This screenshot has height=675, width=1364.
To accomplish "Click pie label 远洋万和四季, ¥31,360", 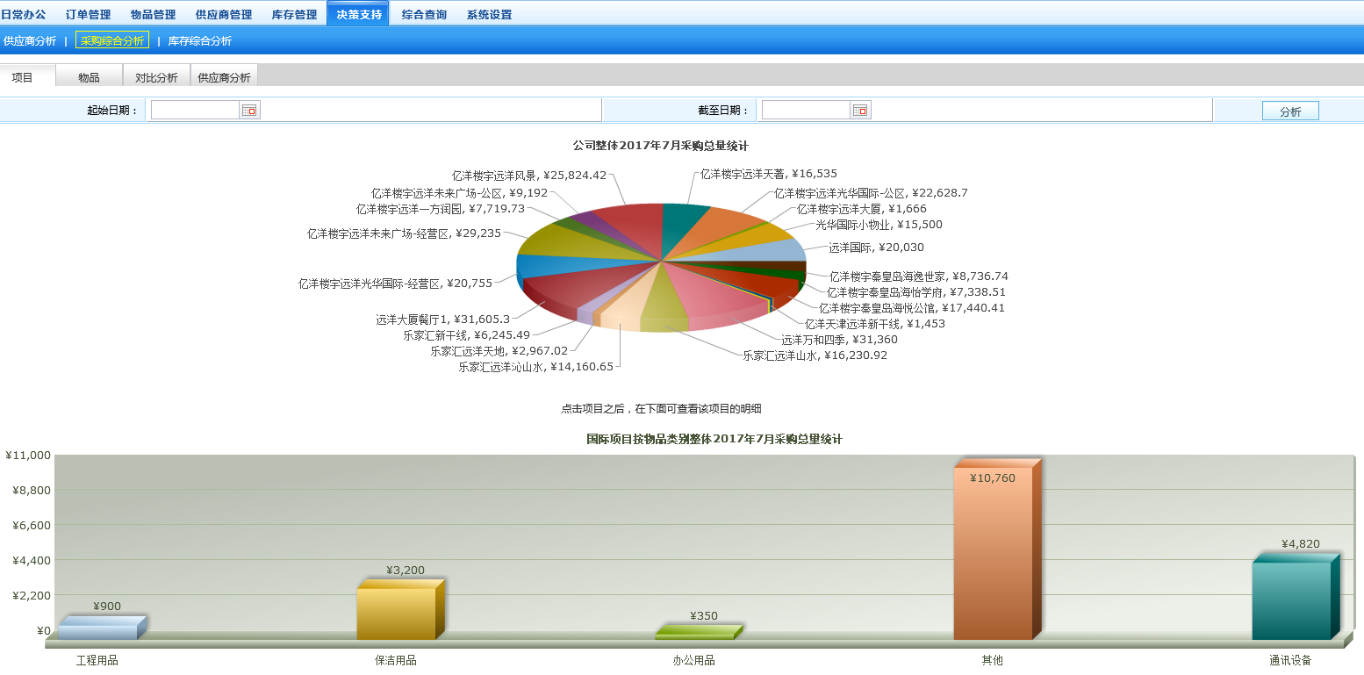I will 840,340.
